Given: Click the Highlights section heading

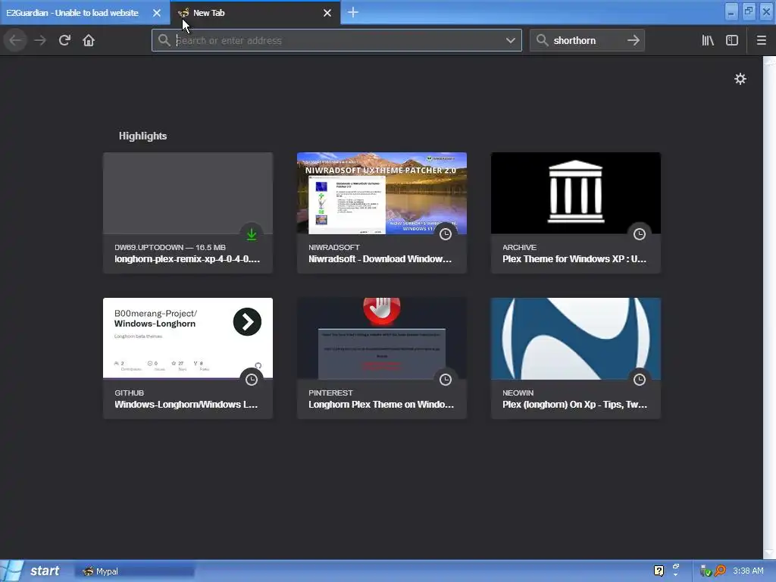Looking at the screenshot, I should click(142, 136).
